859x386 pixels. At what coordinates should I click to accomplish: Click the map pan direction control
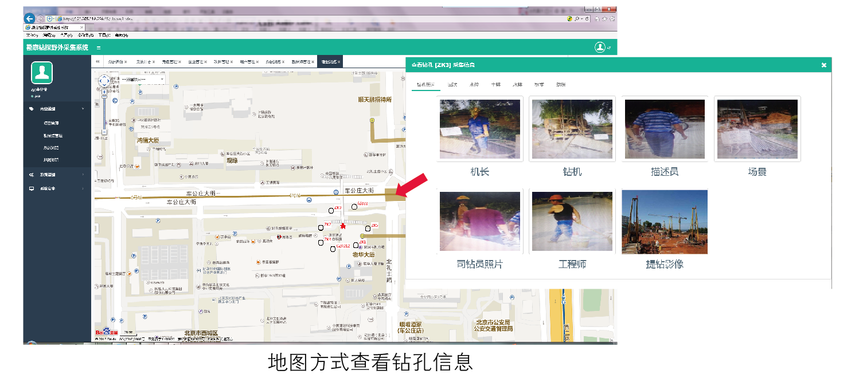click(104, 81)
